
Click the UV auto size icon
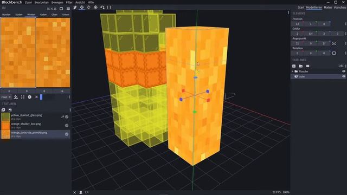(30, 97)
